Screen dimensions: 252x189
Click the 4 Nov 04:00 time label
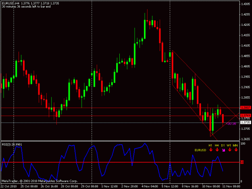pyautogui.click(x=150, y=186)
